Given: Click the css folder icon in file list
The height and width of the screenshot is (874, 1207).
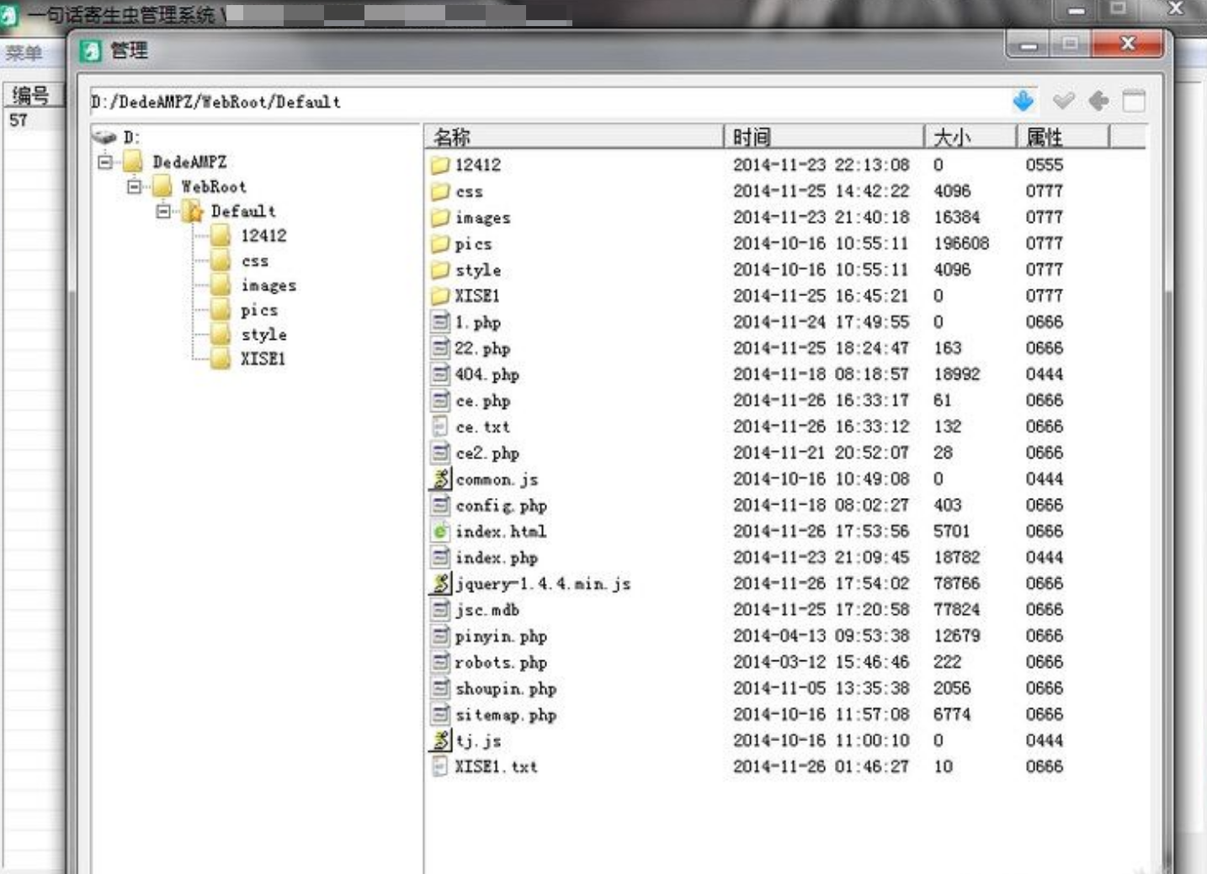Looking at the screenshot, I should tap(440, 191).
